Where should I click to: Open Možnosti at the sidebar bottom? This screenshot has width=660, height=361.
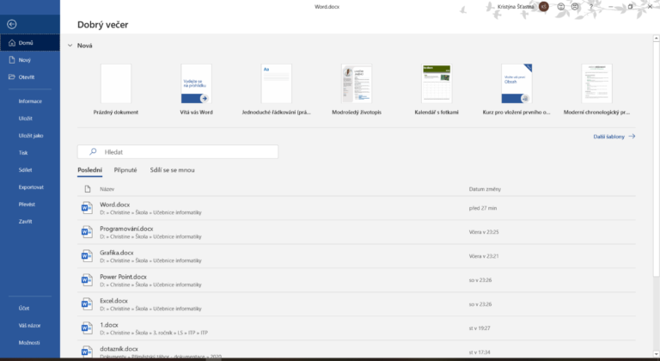point(29,341)
